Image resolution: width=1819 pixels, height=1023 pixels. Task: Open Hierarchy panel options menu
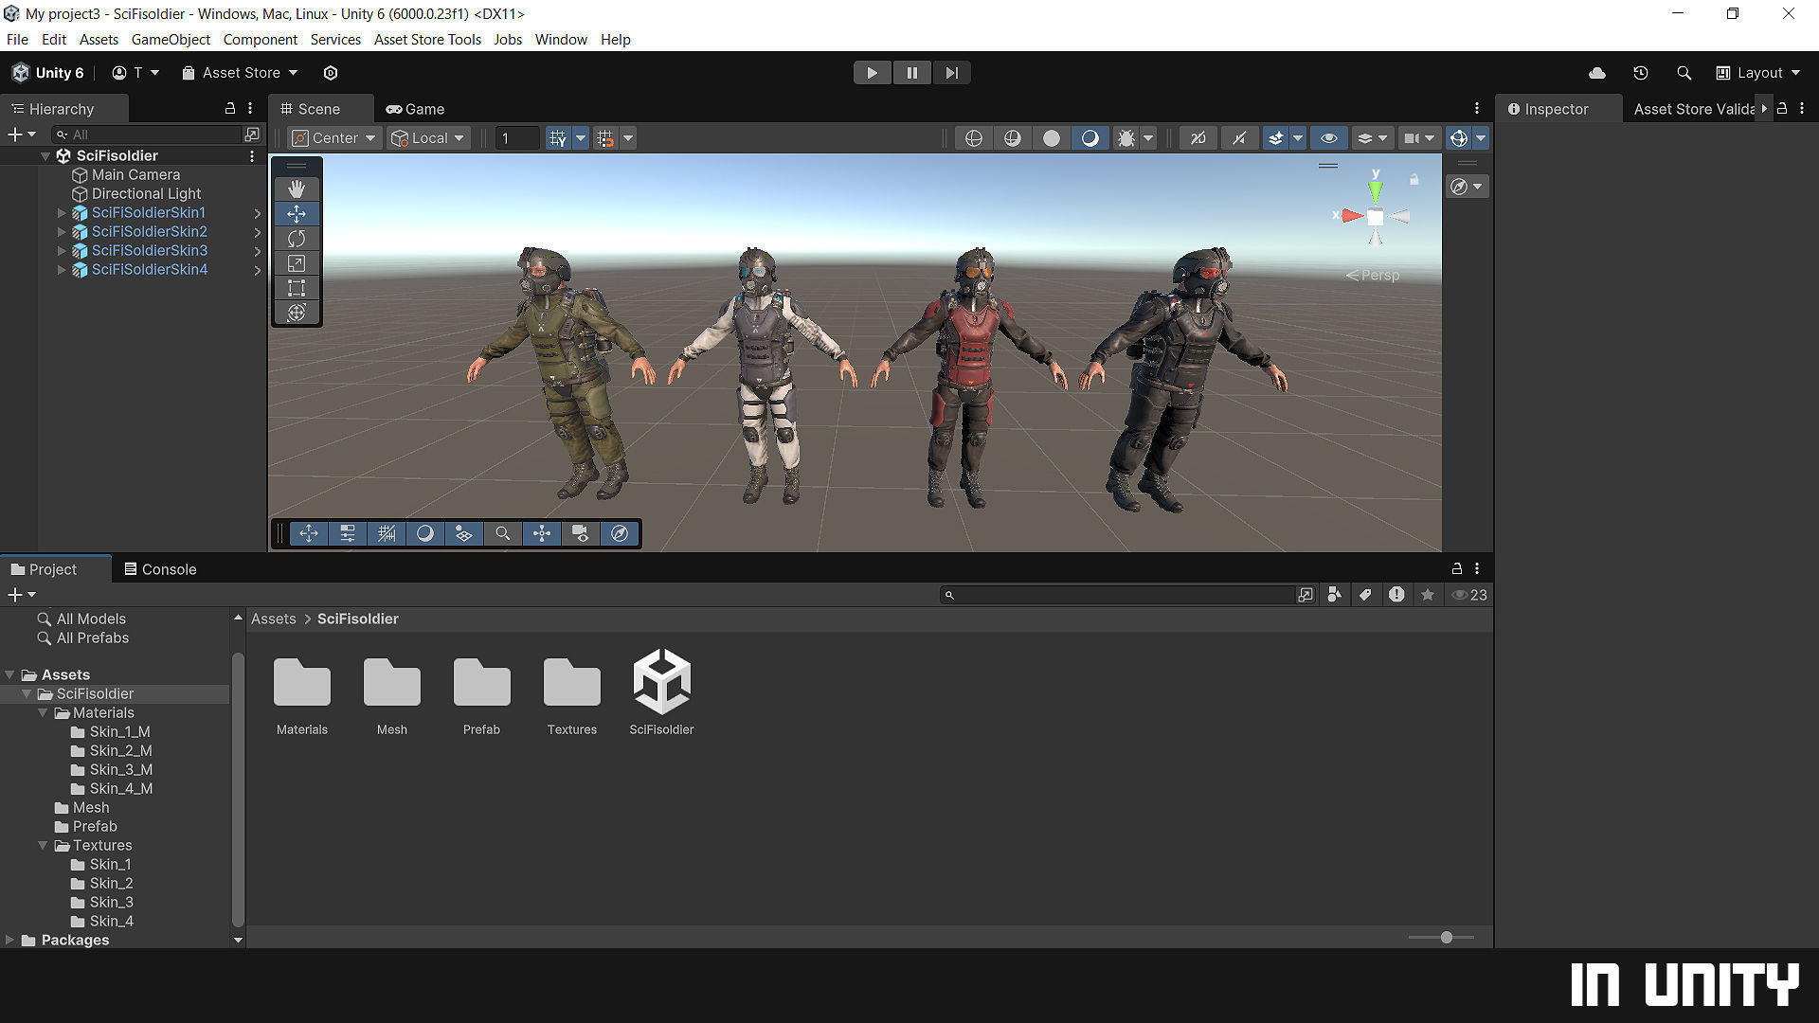[250, 109]
